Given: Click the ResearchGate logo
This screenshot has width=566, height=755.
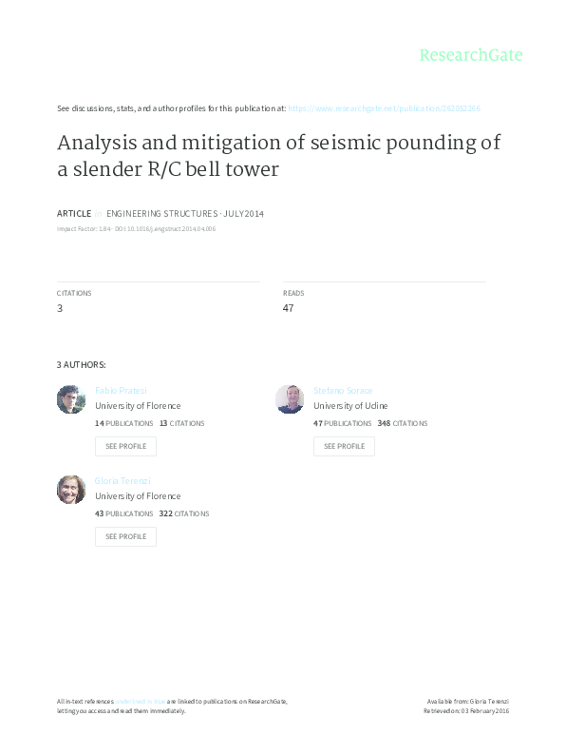Looking at the screenshot, I should click(x=471, y=55).
